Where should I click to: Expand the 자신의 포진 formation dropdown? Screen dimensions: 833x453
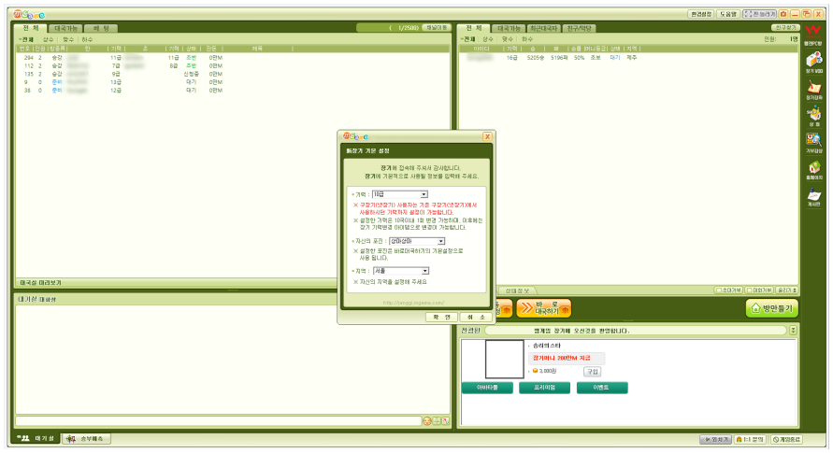click(x=417, y=241)
